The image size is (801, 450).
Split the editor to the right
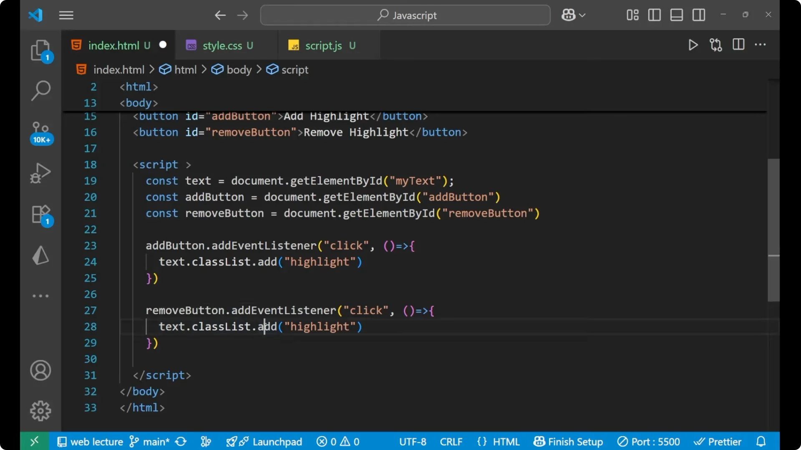[738, 45]
